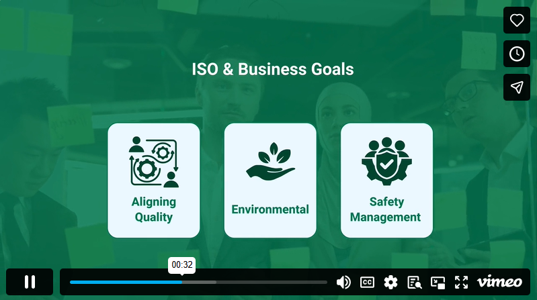Click the gears and people icon

(x=154, y=162)
